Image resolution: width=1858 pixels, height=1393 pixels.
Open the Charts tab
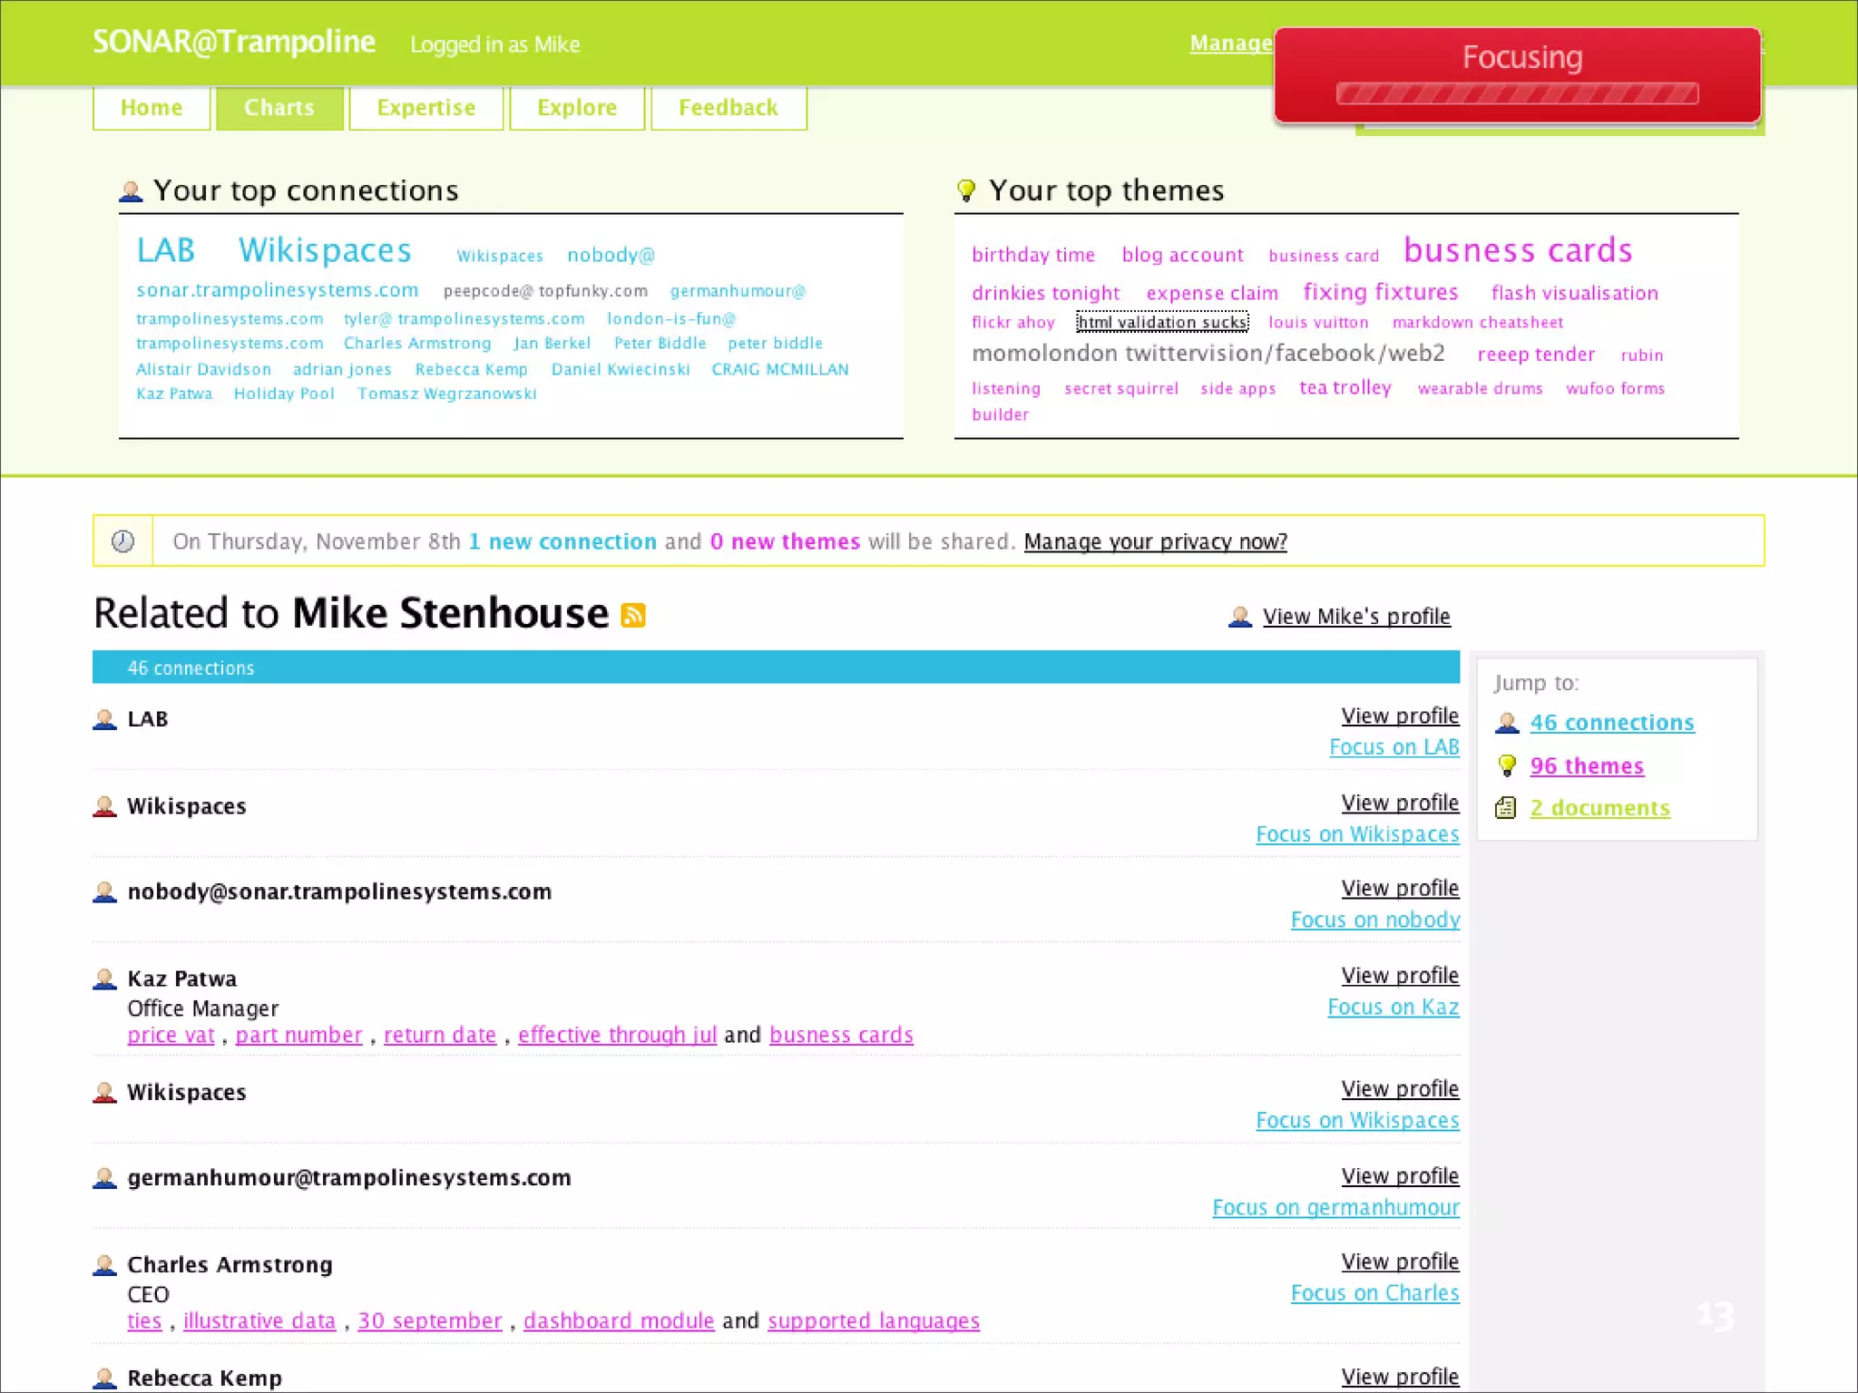click(279, 108)
